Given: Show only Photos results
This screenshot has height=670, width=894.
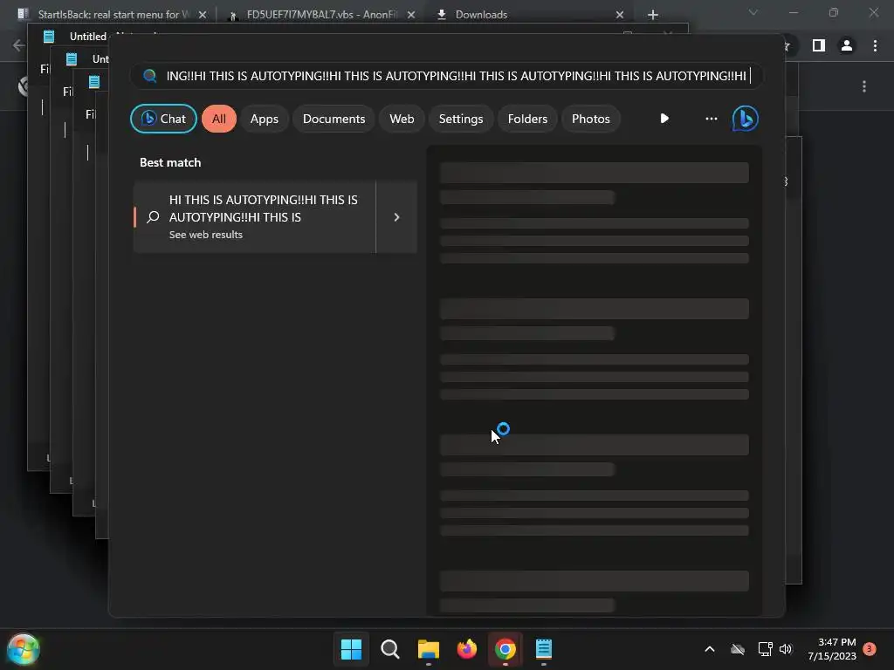Looking at the screenshot, I should click(591, 119).
